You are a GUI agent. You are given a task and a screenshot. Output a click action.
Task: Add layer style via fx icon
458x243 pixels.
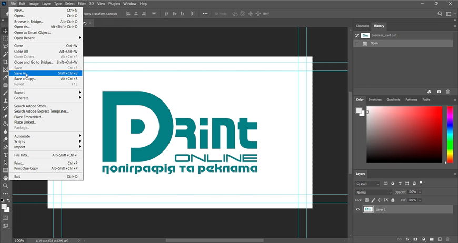pos(407,239)
